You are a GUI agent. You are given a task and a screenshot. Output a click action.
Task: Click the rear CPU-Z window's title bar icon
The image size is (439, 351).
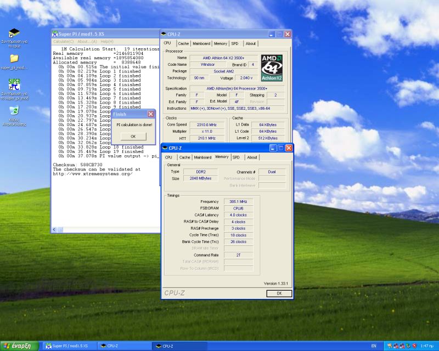click(164, 34)
